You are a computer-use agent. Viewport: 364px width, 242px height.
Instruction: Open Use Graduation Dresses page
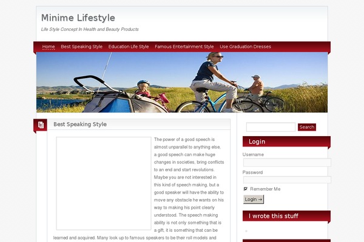coord(245,47)
